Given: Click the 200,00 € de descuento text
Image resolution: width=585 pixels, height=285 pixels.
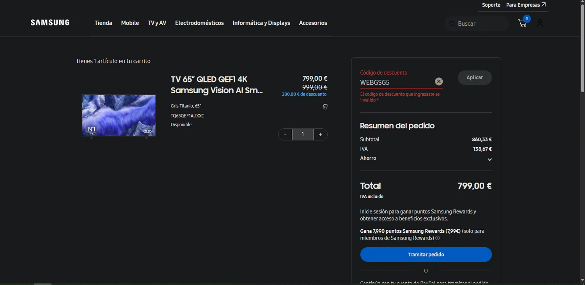Looking at the screenshot, I should coord(304,94).
